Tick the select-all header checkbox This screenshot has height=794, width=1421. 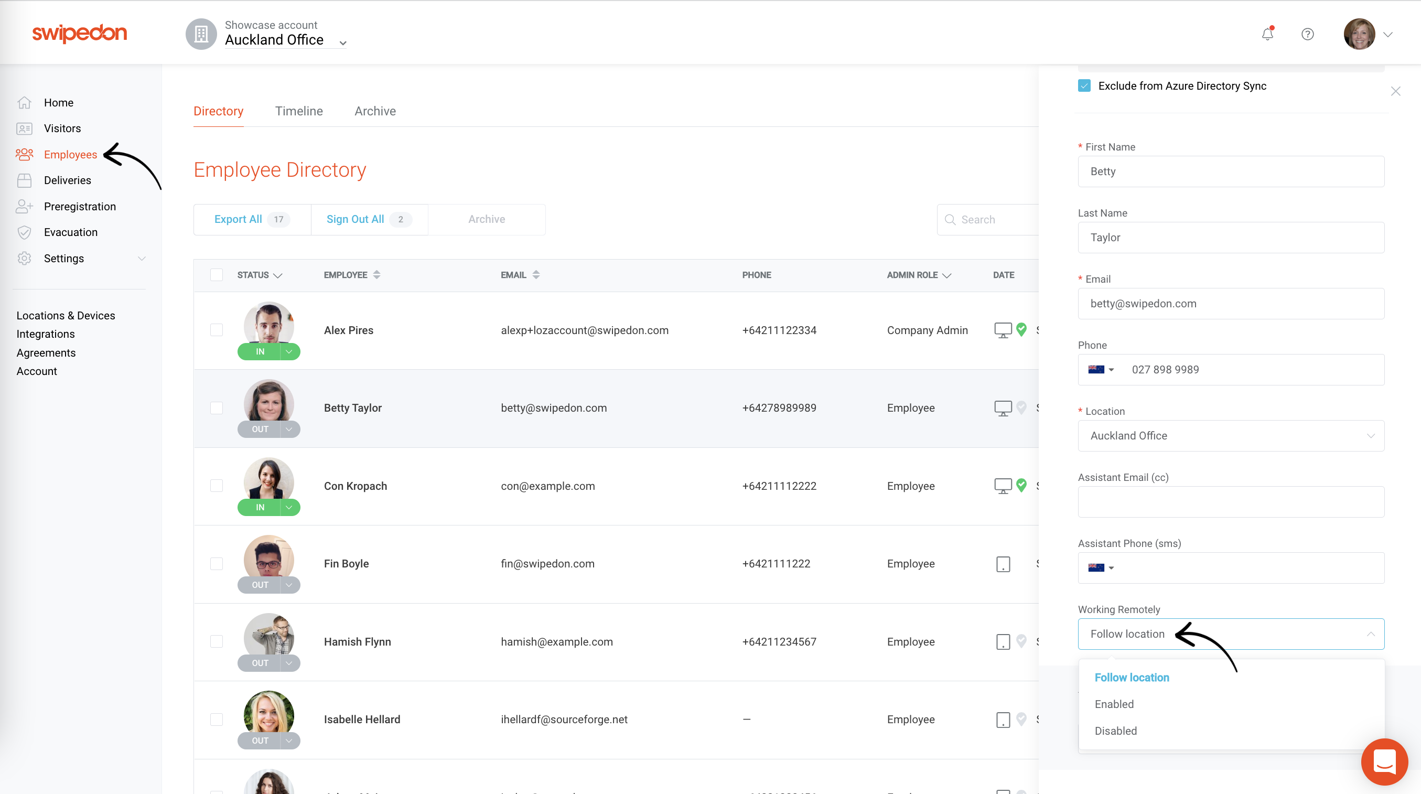[216, 275]
